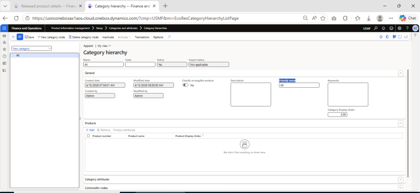
Task: Open Favorites star in the left sidebar
Action: pos(4,49)
